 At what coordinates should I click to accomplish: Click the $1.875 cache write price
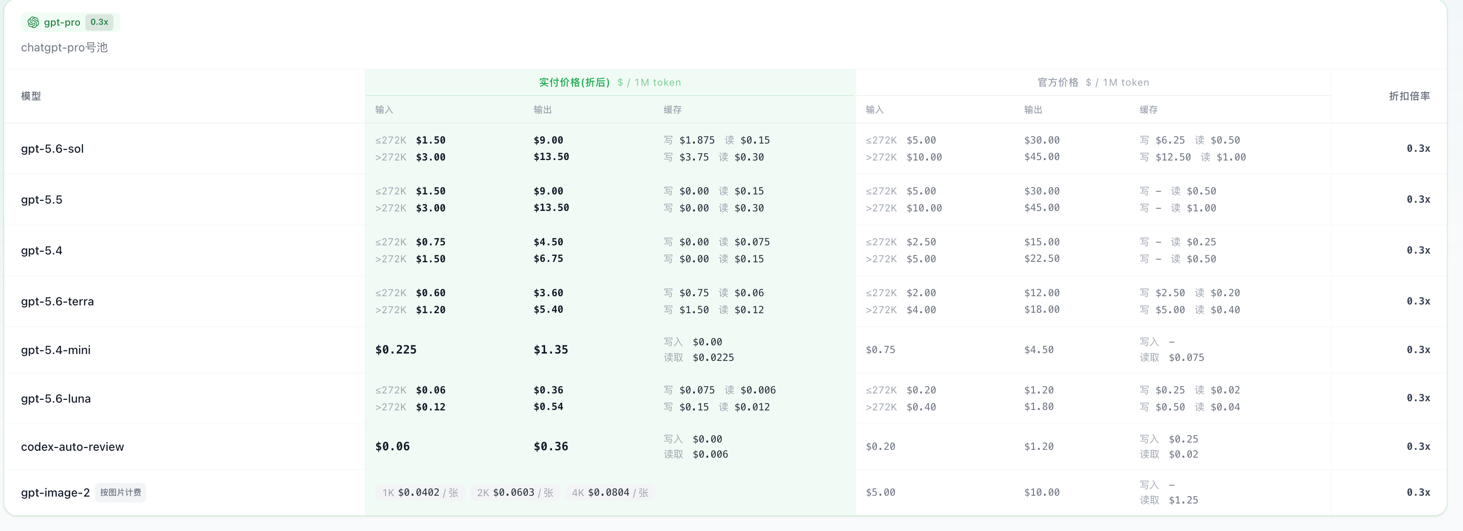click(x=697, y=140)
